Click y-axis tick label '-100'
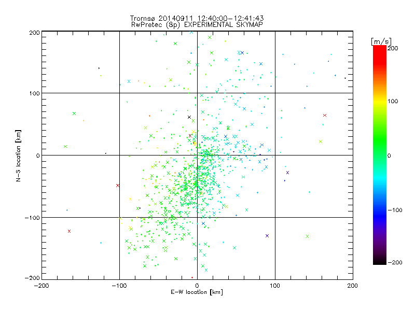415x311 pixels. (x=32, y=218)
